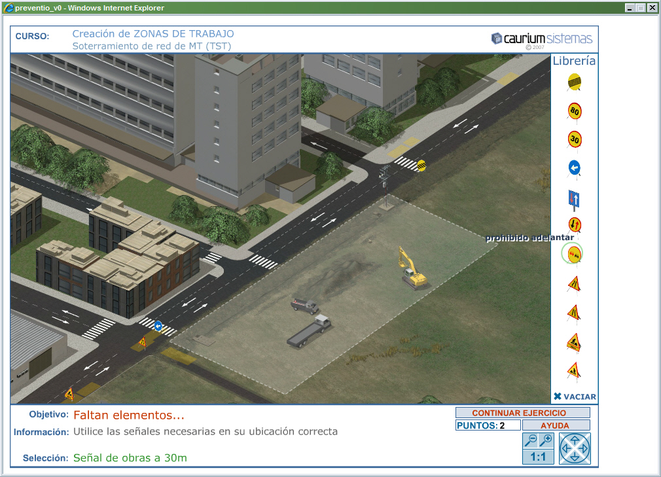The height and width of the screenshot is (477, 661).
Task: Select the first road narrowing triangle sign
Action: 574,283
